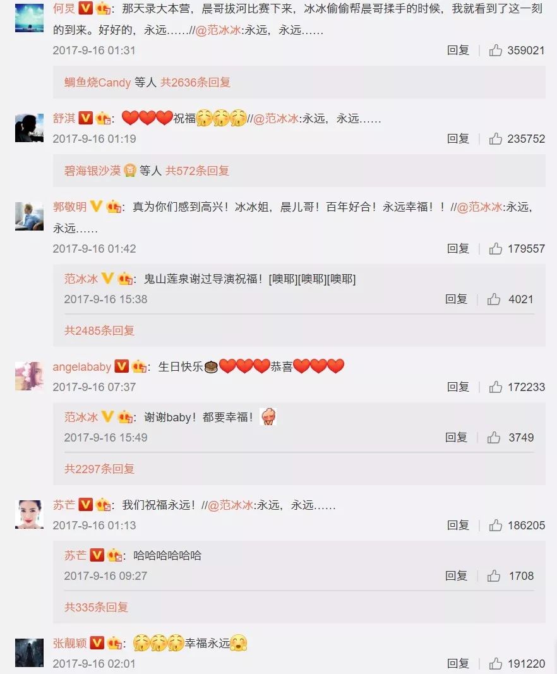Screen dimensions: 557x674
Task: Like 何炅's comment with 359021 likes
Action: [496, 51]
